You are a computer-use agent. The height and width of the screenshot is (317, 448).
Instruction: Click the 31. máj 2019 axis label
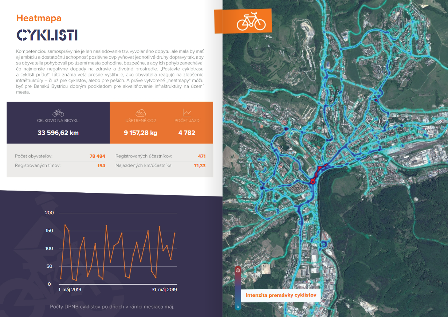point(164,290)
